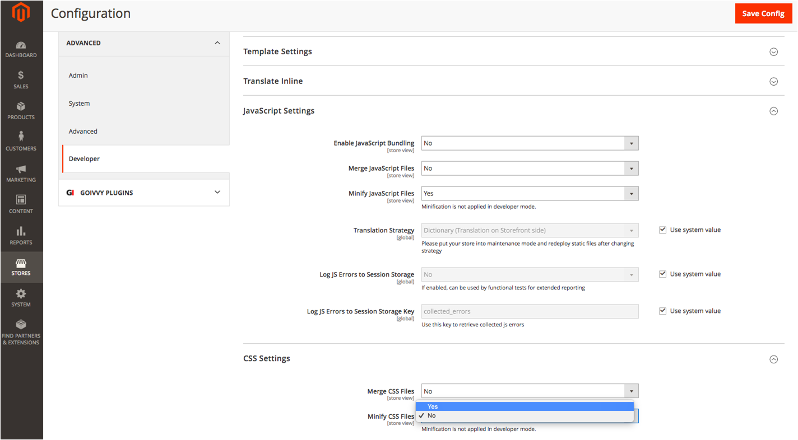Uncheck Use system value for Session Storage Key
This screenshot has height=440, width=798.
click(662, 311)
